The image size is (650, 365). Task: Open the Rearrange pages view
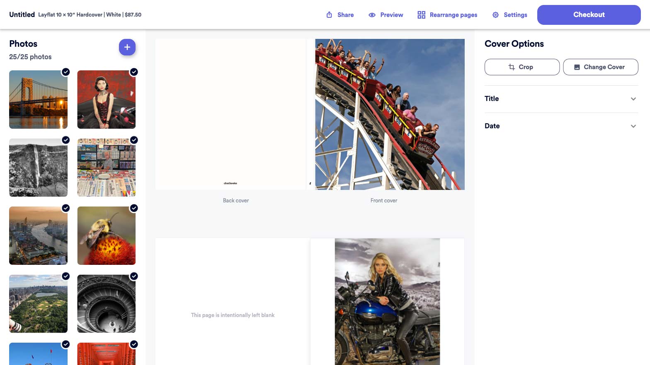coord(453,15)
